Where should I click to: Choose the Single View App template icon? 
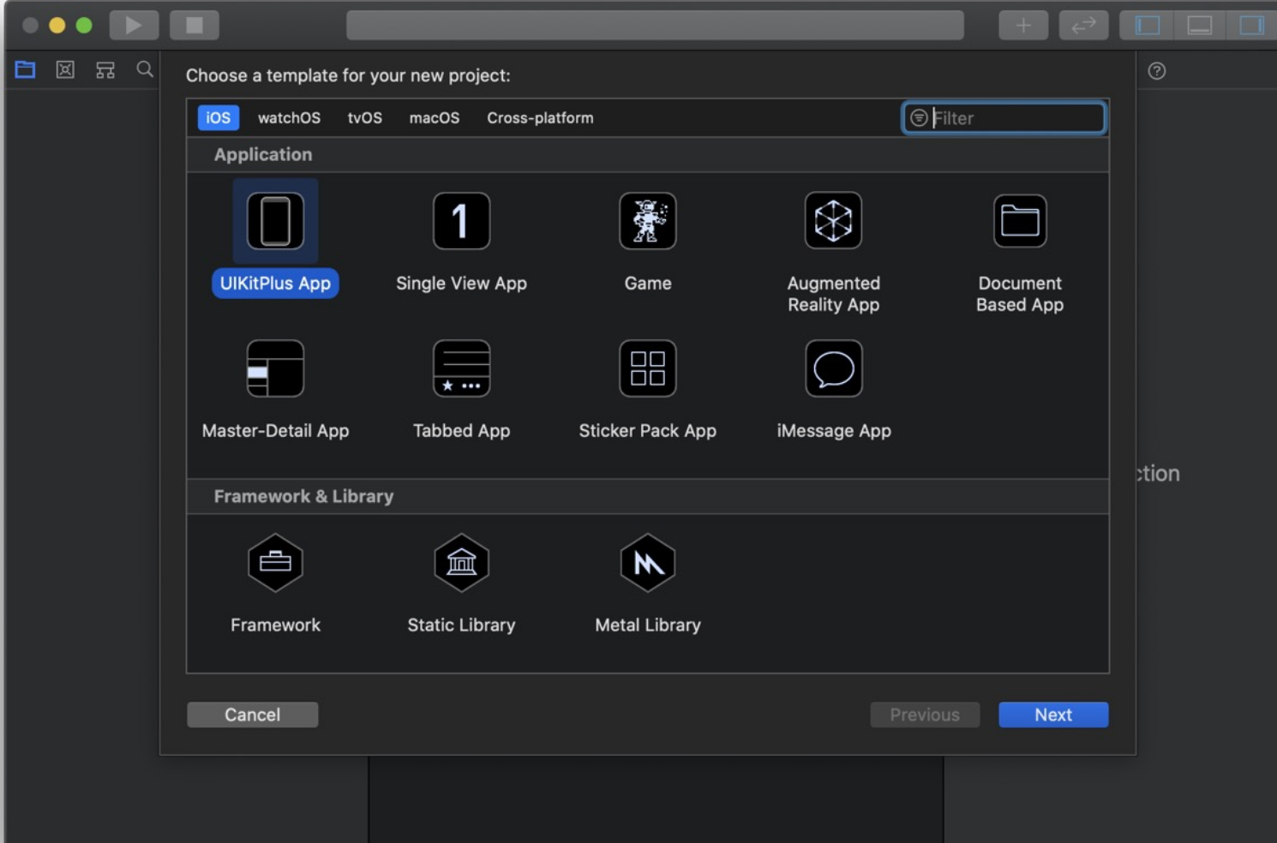461,221
